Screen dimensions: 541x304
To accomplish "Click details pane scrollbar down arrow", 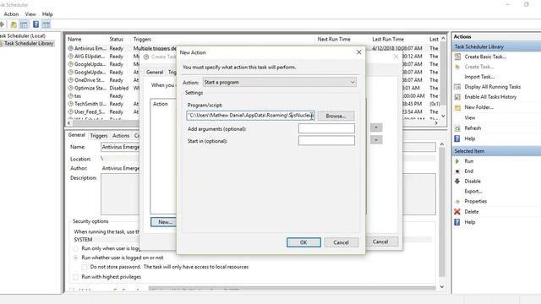I will [442, 287].
